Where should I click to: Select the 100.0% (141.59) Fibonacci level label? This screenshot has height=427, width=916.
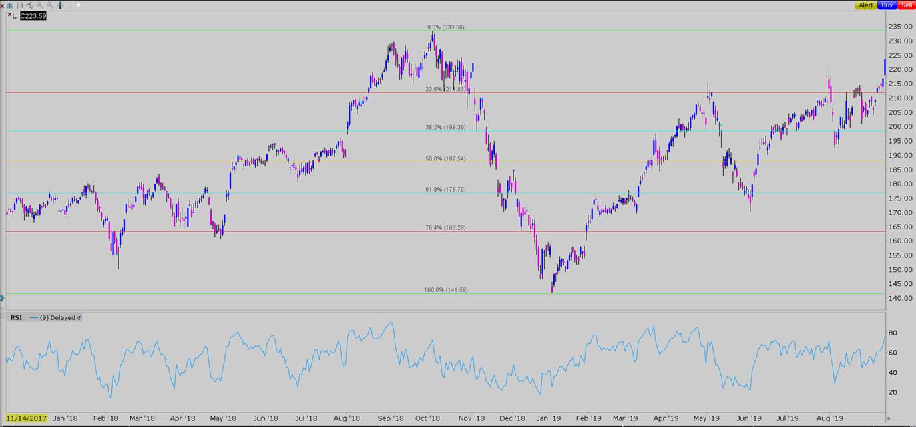tap(445, 290)
